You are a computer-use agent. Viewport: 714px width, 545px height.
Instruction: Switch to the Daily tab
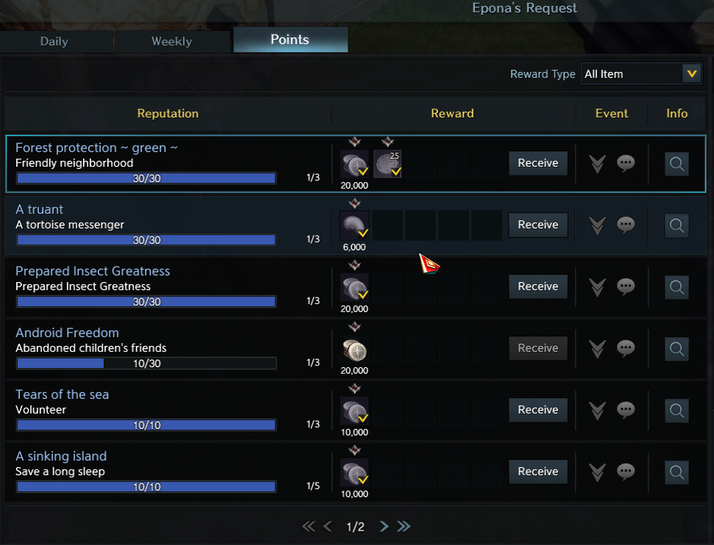coord(54,41)
